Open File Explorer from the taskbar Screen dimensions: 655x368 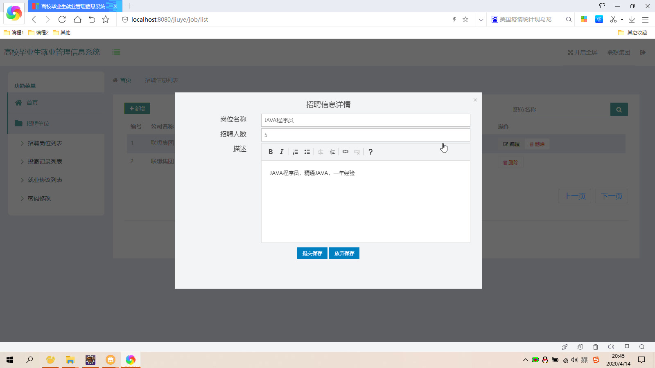[70, 360]
